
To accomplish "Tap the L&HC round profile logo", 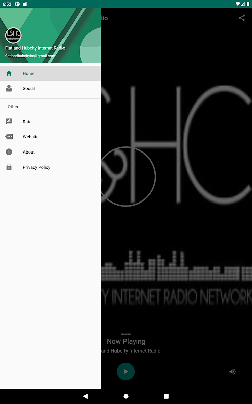I will [x=13, y=35].
